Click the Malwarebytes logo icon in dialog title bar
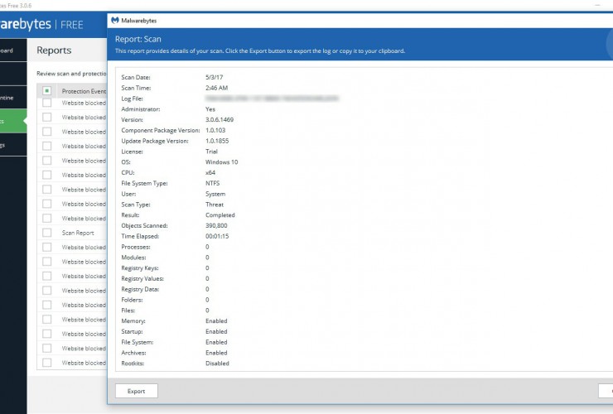Screen dimensions: 613x414 tap(115, 17)
